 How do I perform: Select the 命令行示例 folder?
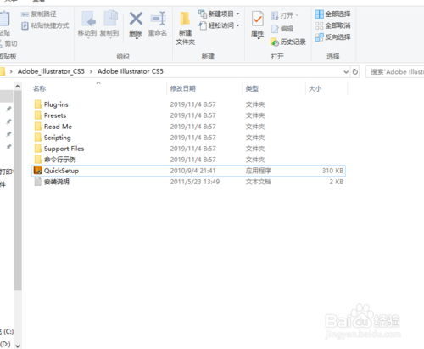click(188, 160)
